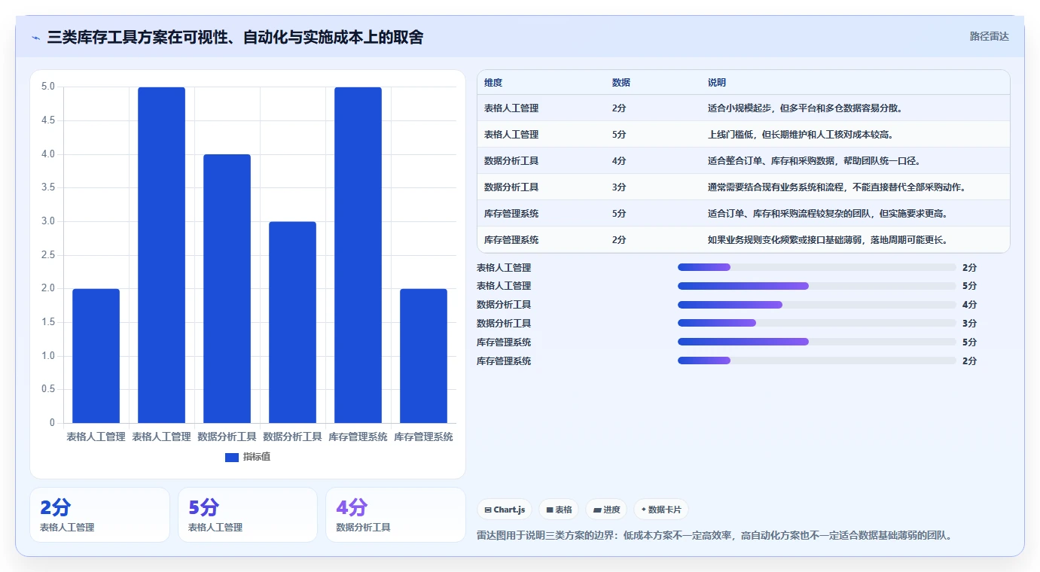Click the 数据卡片 tag chip
1040x572 pixels.
pyautogui.click(x=661, y=510)
